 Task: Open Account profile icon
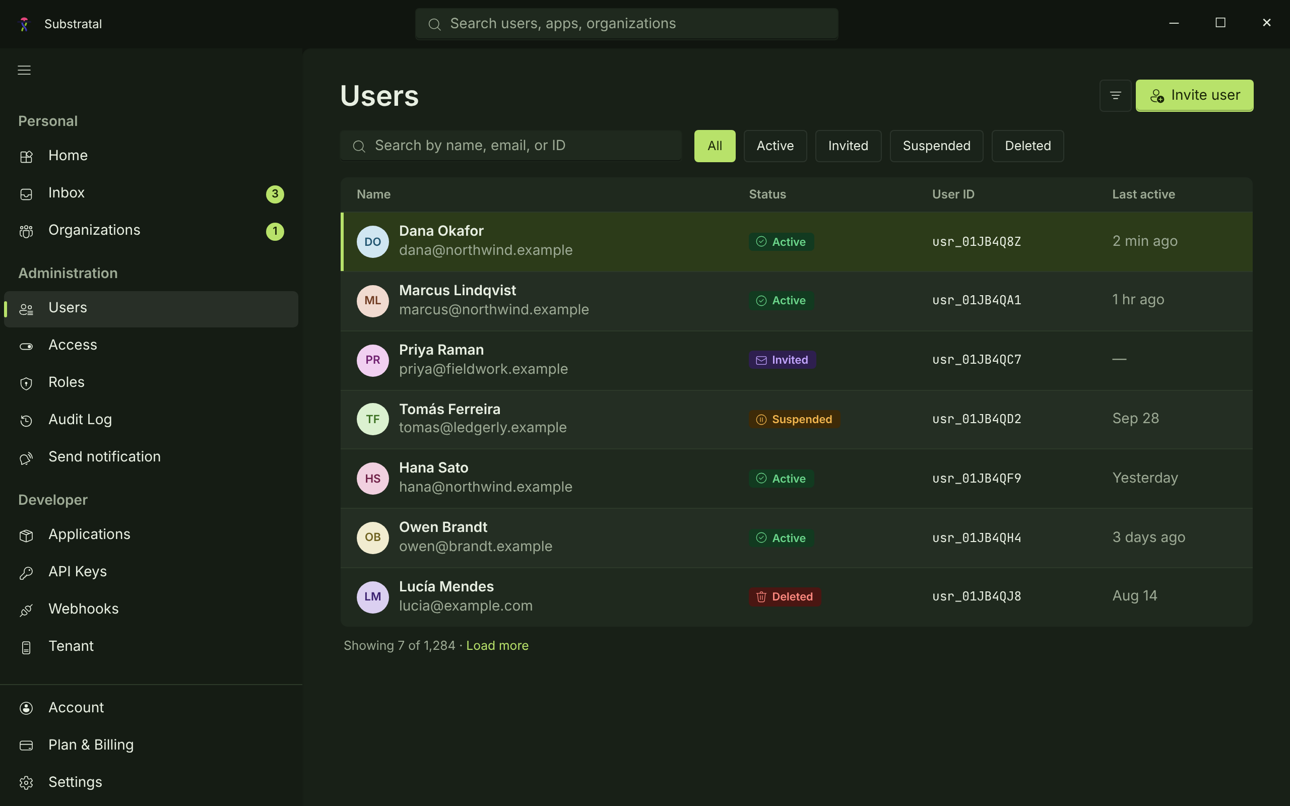pyautogui.click(x=26, y=708)
